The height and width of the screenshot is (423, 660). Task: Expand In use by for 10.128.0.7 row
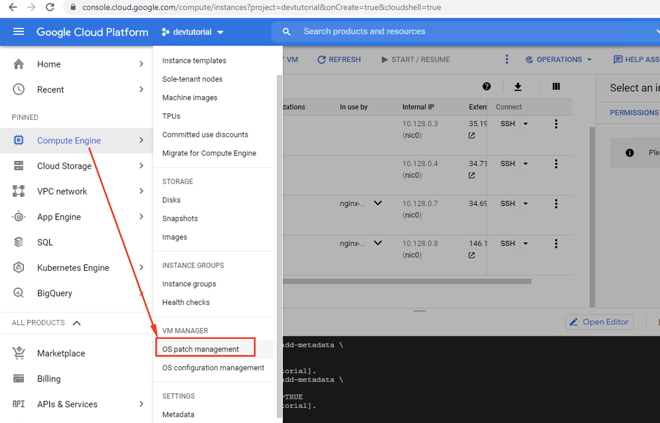click(x=378, y=203)
